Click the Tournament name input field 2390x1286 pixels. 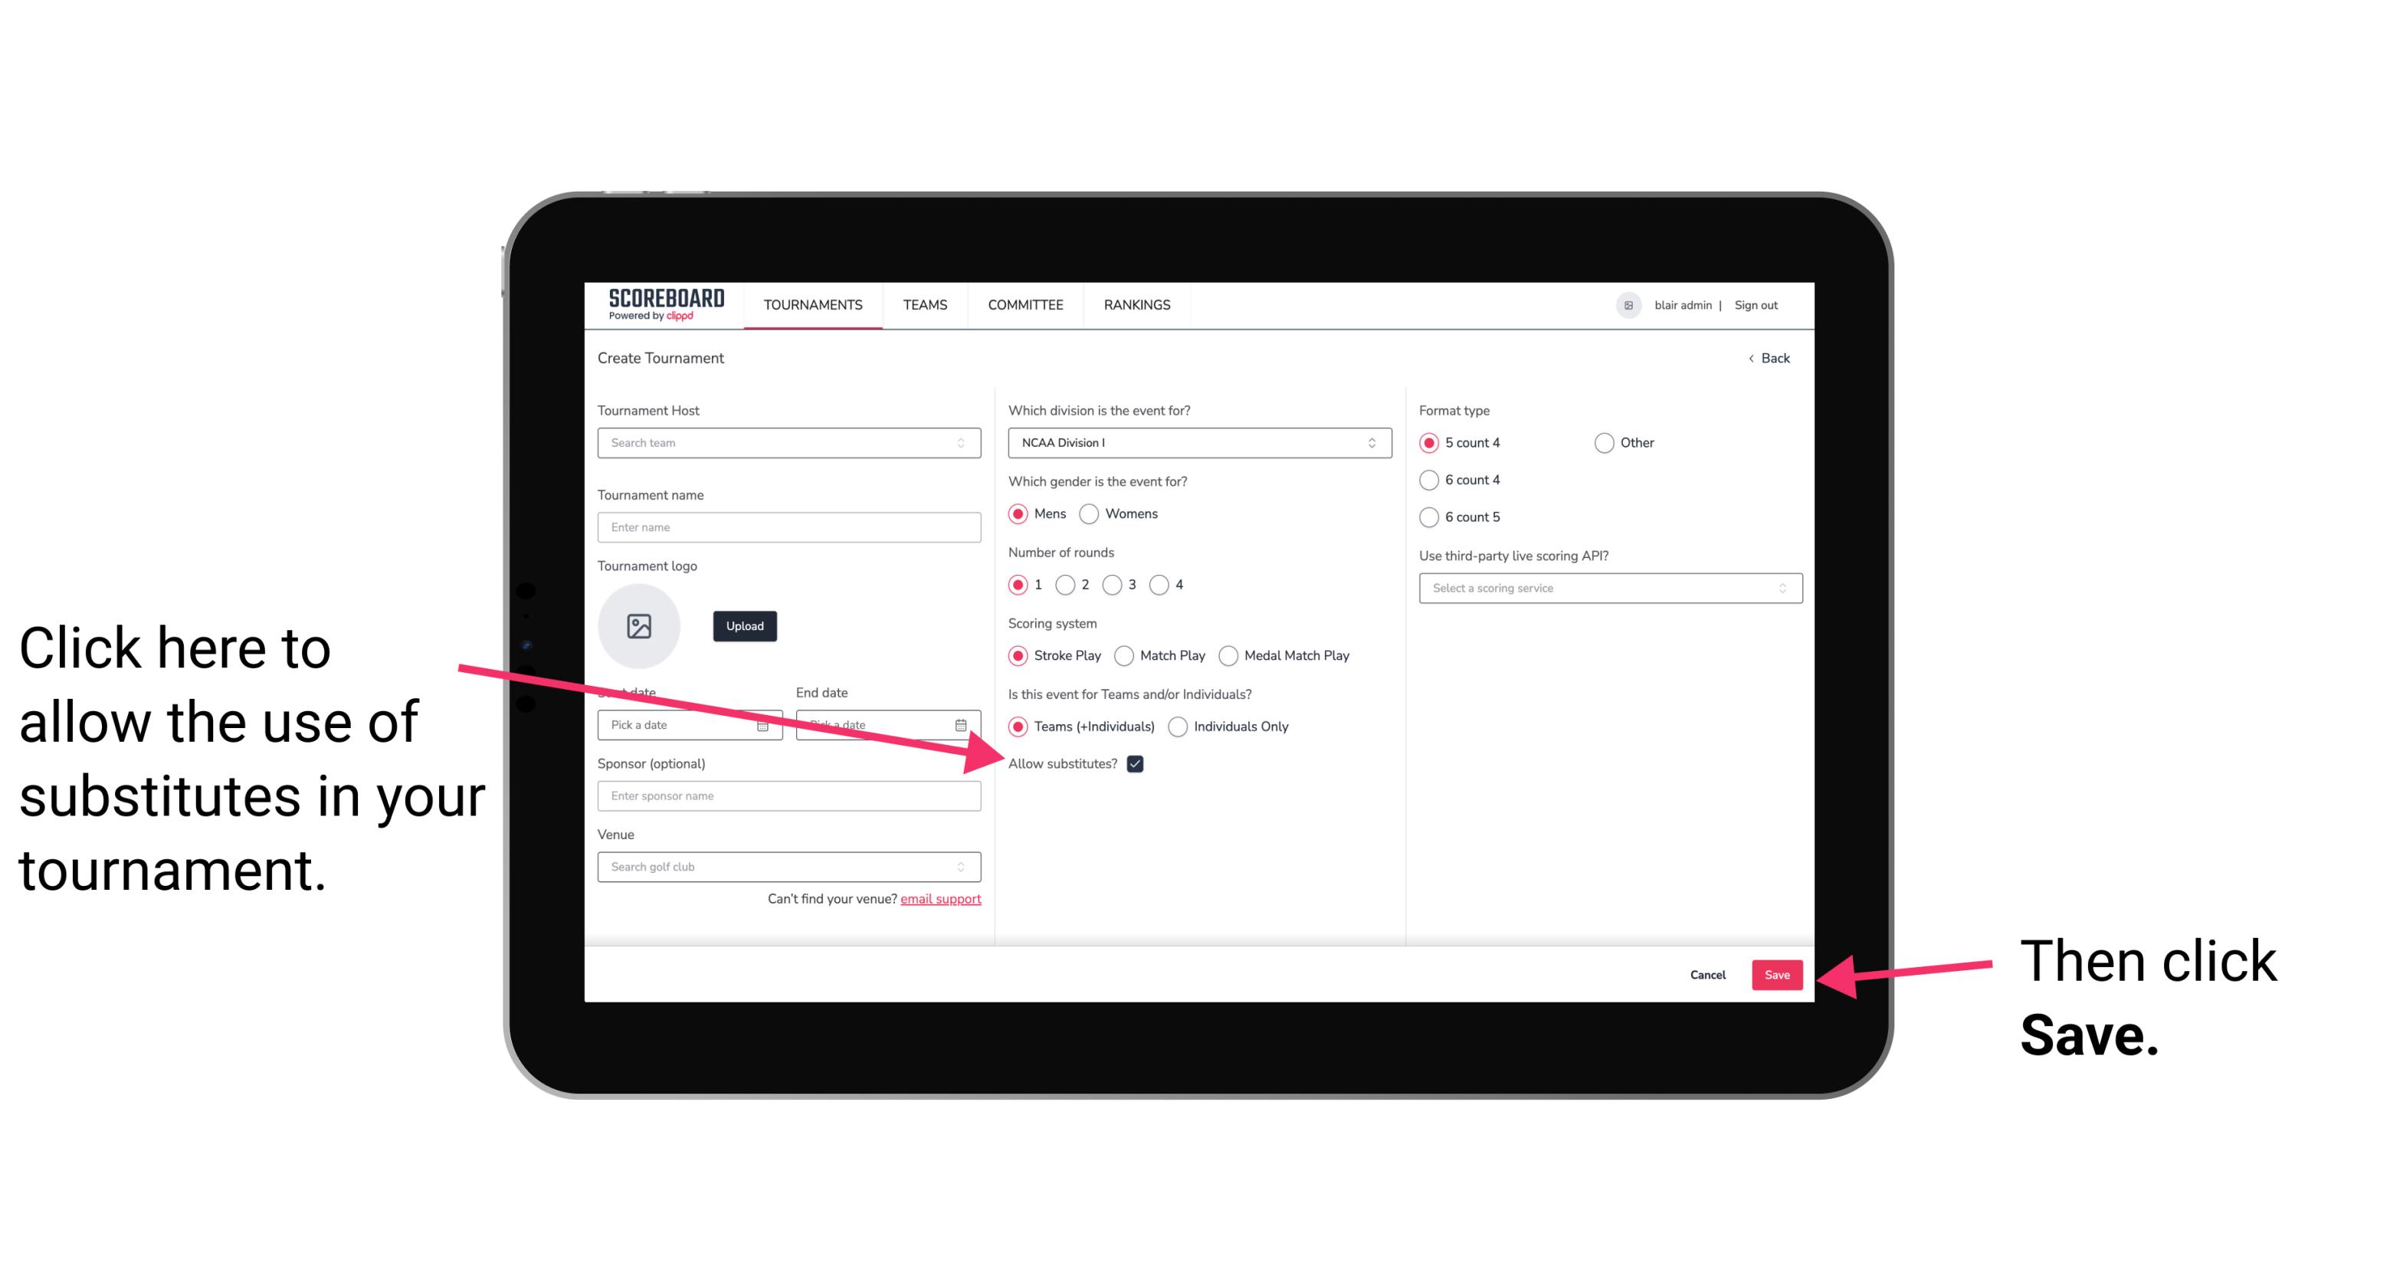pyautogui.click(x=788, y=527)
